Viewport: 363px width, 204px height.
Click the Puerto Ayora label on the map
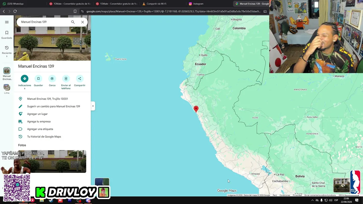[x=121, y=59]
